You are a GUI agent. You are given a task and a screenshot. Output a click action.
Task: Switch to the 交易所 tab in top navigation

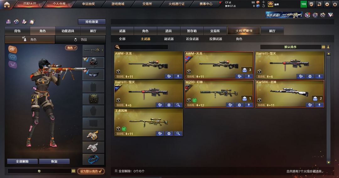click(147, 4)
